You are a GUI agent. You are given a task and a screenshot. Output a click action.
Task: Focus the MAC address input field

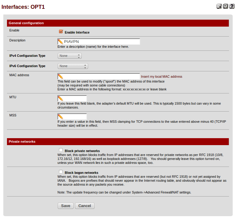99,76
